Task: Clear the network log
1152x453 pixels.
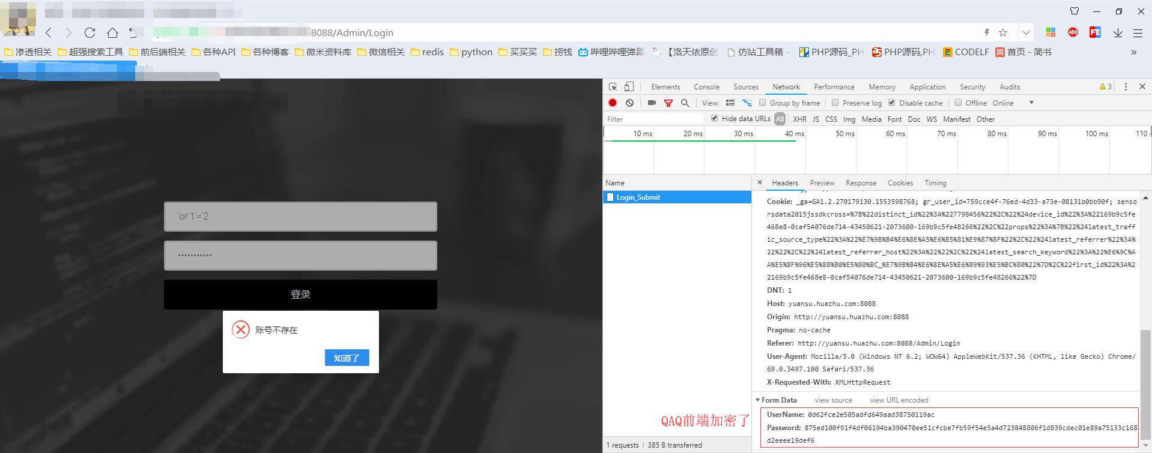Action: [x=629, y=103]
